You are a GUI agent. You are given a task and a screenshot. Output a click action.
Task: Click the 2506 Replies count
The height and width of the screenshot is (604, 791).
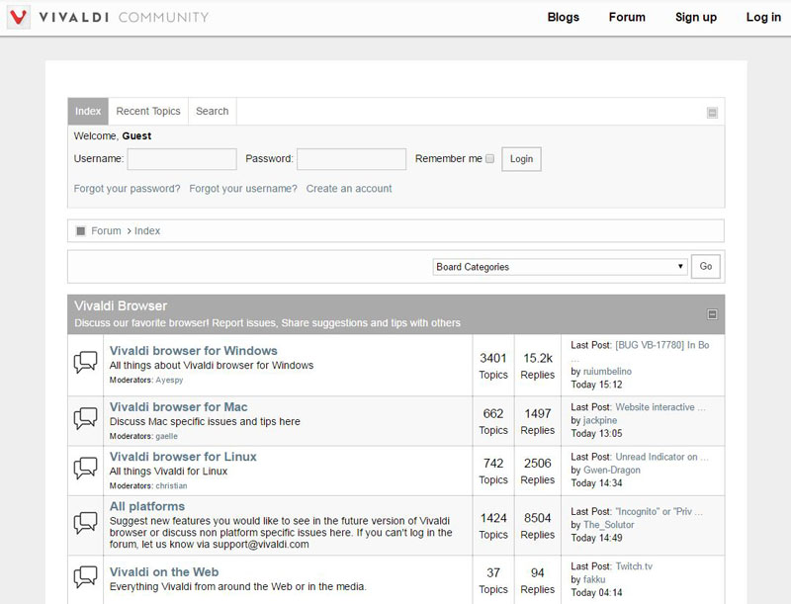tap(538, 471)
